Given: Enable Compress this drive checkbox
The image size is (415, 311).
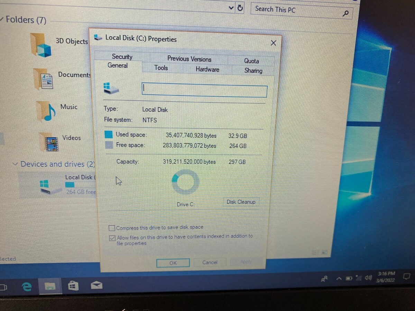Looking at the screenshot, I should (x=112, y=228).
